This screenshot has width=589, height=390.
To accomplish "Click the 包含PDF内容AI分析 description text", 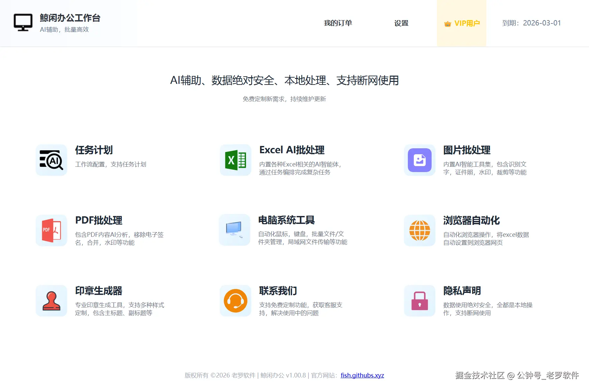I will (119, 239).
